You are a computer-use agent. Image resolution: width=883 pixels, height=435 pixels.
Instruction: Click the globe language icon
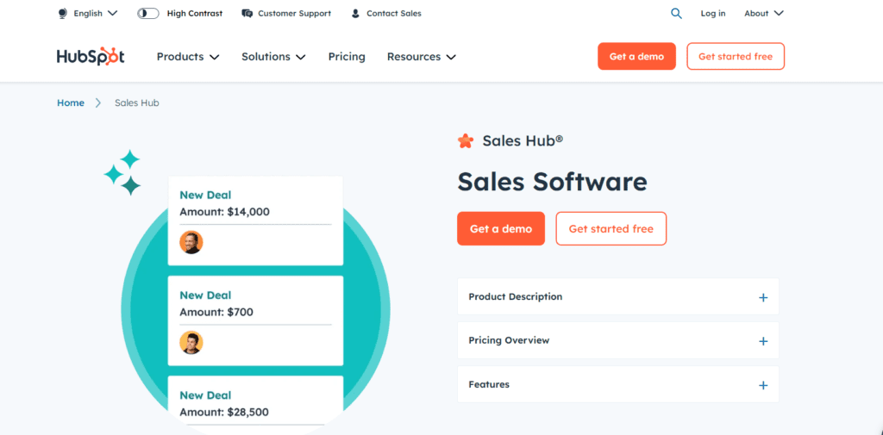pos(63,14)
